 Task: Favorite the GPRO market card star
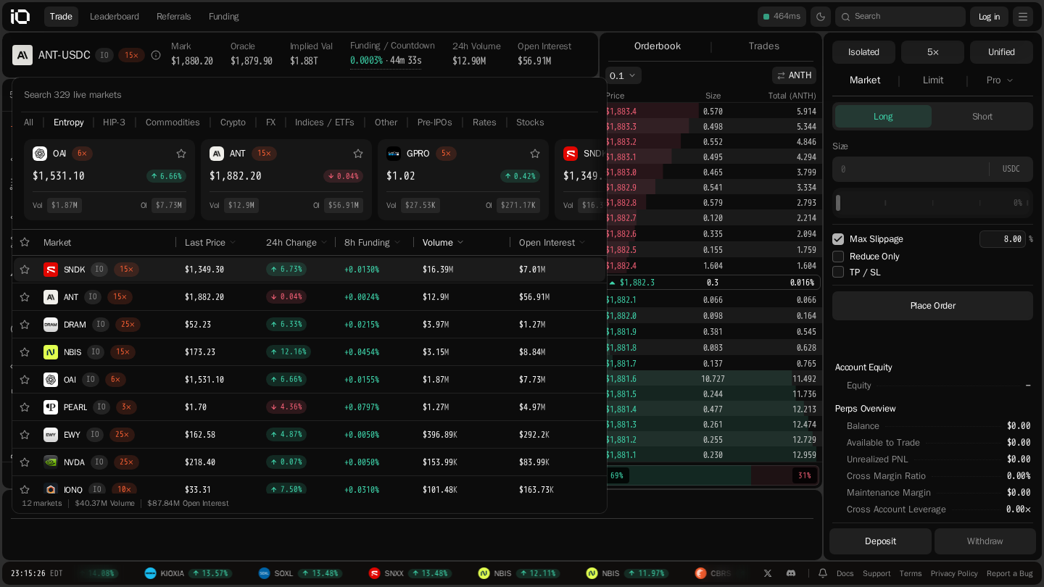(x=535, y=154)
